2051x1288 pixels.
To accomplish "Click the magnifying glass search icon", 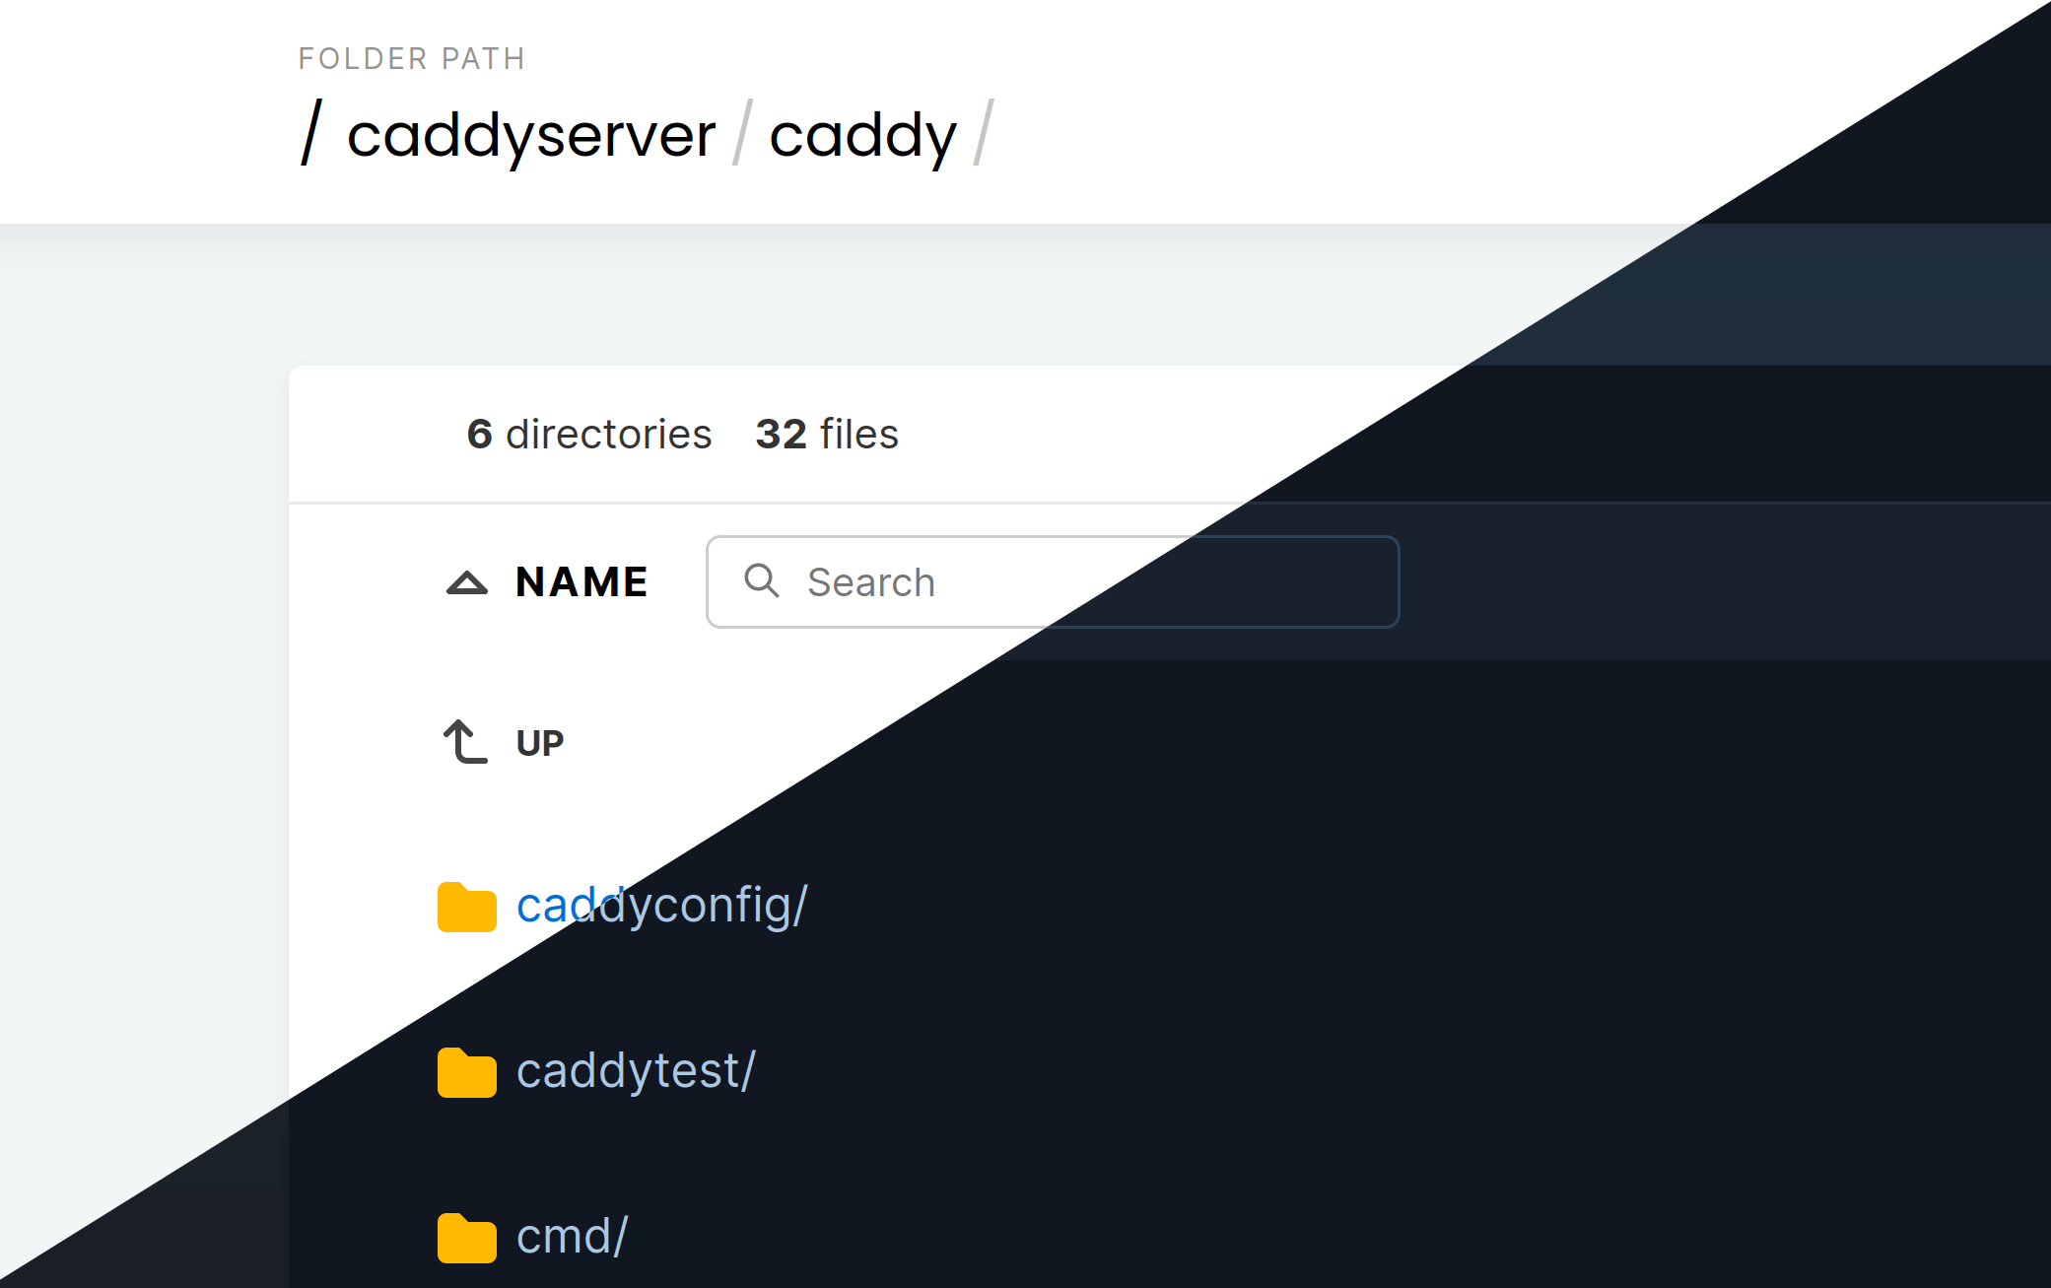I will (x=761, y=581).
